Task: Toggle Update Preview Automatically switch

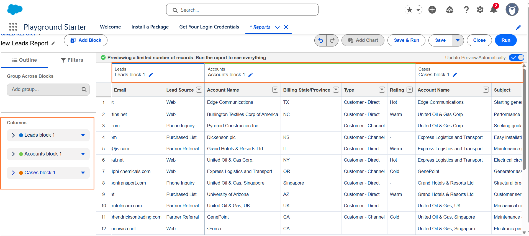Action: (x=516, y=58)
